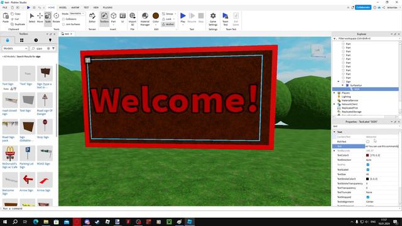Image resolution: width=402 pixels, height=226 pixels.
Task: Open the Material Manager
Action: pos(145,18)
